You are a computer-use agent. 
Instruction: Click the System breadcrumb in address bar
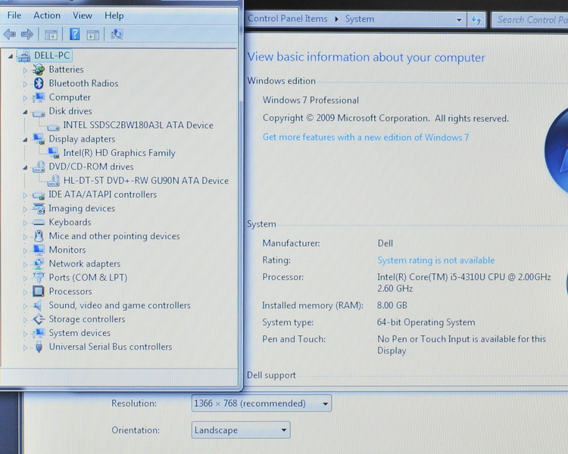tap(359, 19)
